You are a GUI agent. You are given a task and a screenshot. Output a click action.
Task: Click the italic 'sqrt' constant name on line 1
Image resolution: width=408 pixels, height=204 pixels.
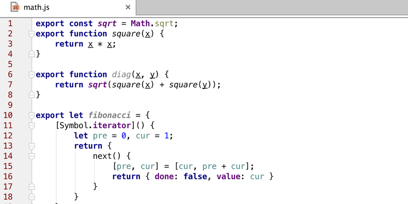point(107,24)
